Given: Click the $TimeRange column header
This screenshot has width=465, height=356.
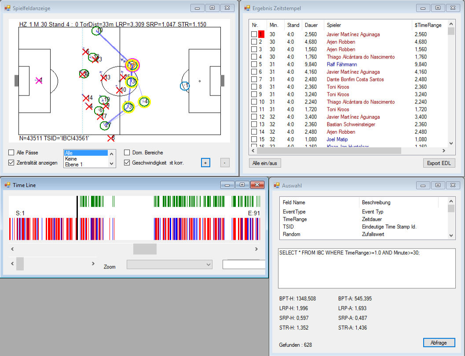Looking at the screenshot, I should point(428,25).
